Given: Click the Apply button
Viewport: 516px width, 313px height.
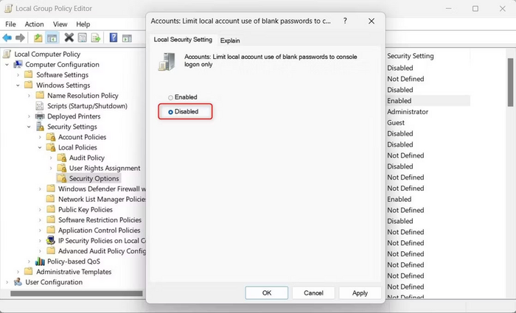Looking at the screenshot, I should click(360, 292).
